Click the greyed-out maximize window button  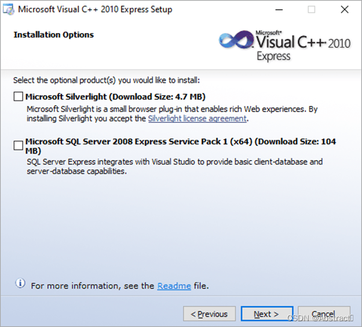(x=312, y=10)
